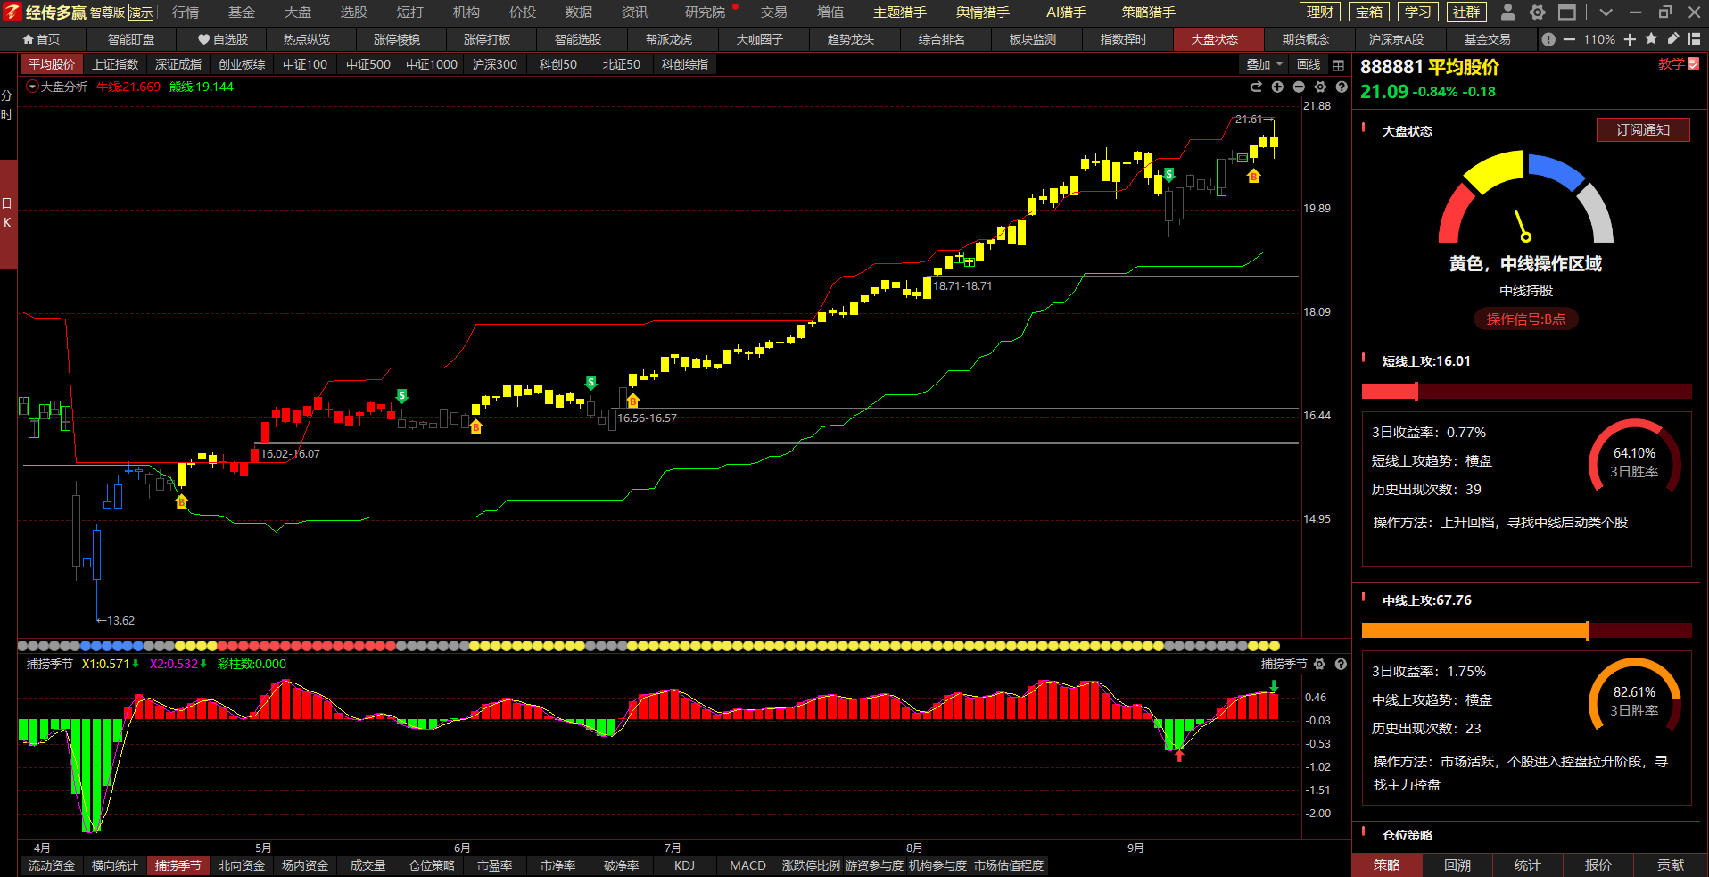Select the 北证50 index tab
The width and height of the screenshot is (1709, 877).
tap(622, 64)
